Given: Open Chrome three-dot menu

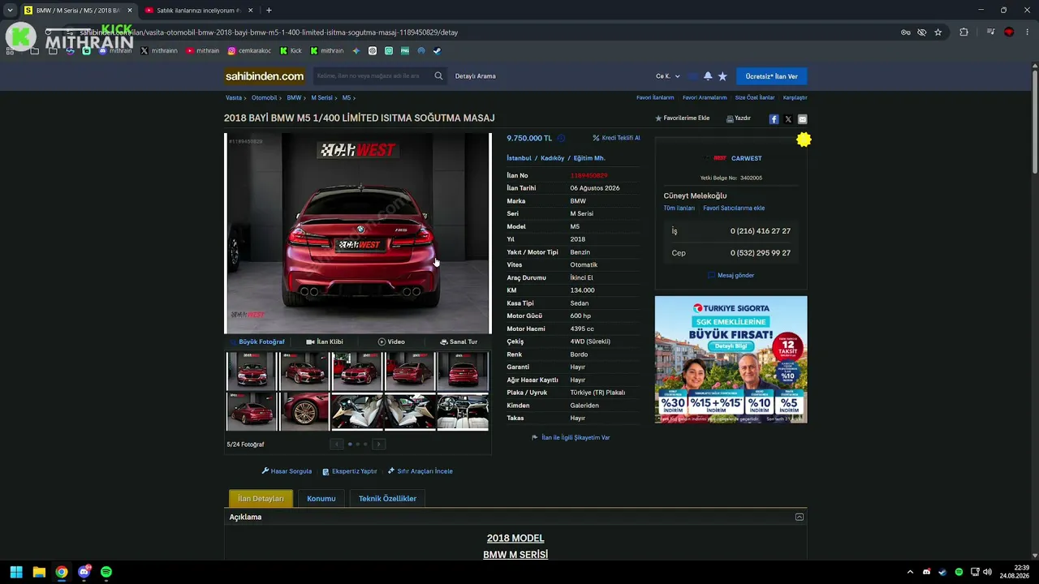Looking at the screenshot, I should coord(1026,32).
